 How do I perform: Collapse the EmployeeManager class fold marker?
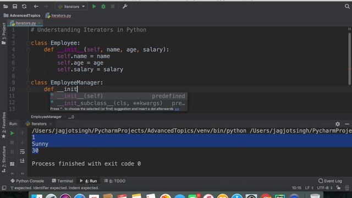coord(28,82)
